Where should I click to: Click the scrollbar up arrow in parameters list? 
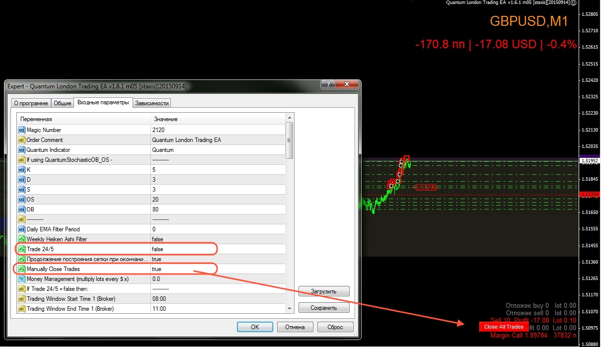point(290,118)
